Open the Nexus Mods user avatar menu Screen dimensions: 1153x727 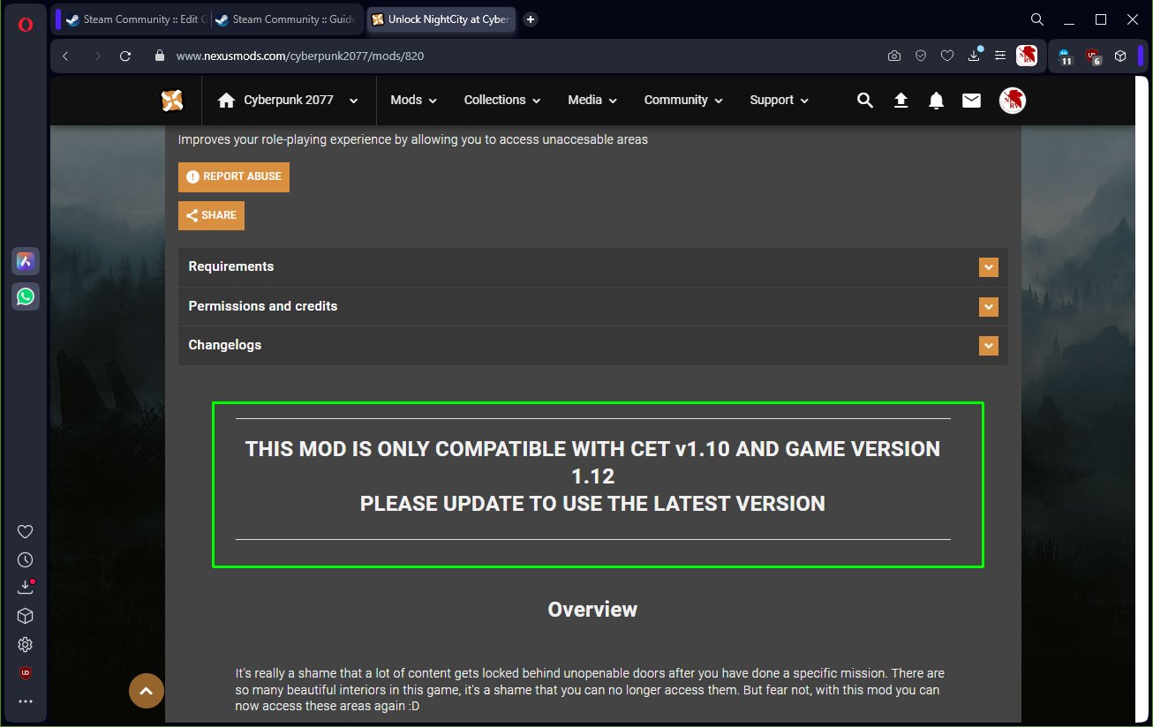coord(1012,101)
